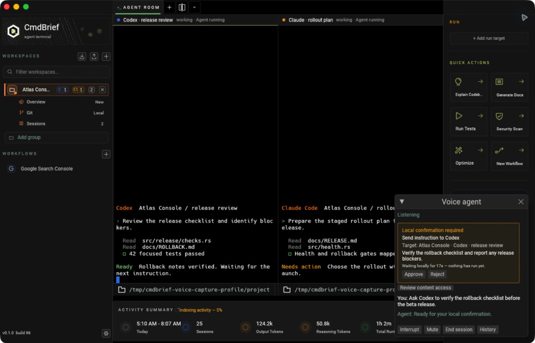Click the New Workflow quick action
The image size is (535, 343).
[x=510, y=156]
